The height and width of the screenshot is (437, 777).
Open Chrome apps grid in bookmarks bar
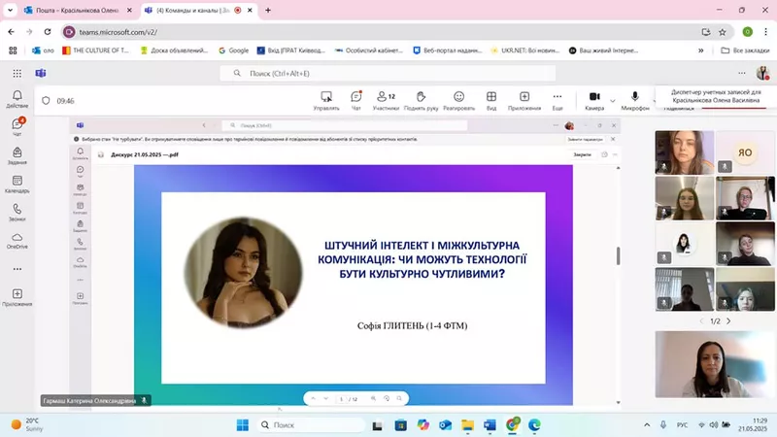[13, 50]
